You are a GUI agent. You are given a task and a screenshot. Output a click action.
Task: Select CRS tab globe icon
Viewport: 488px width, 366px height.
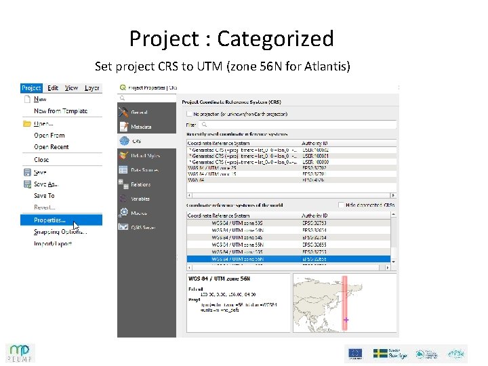(x=125, y=141)
